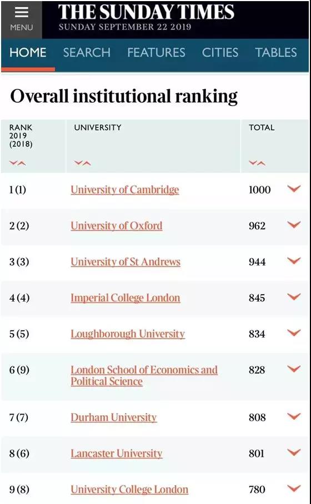Expand Loughborough University row chevron
This screenshot has width=311, height=504.
coord(294,332)
